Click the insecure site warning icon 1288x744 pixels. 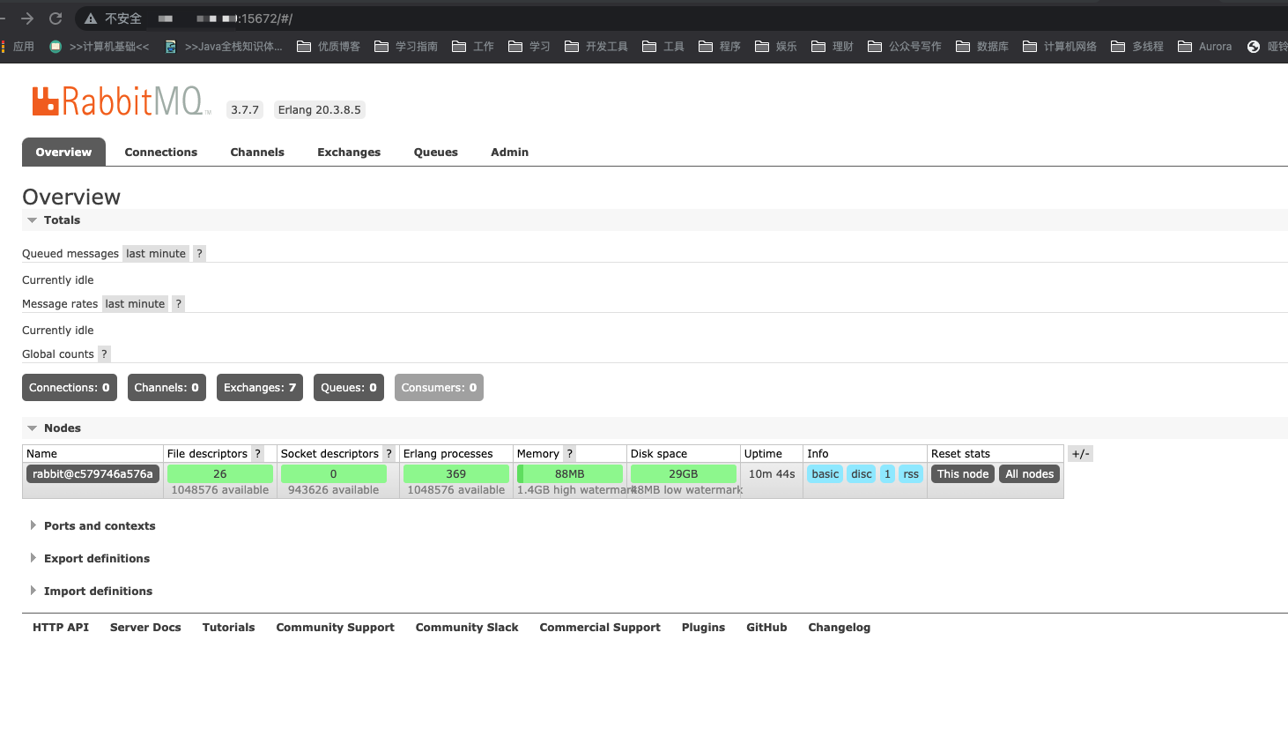(x=91, y=19)
